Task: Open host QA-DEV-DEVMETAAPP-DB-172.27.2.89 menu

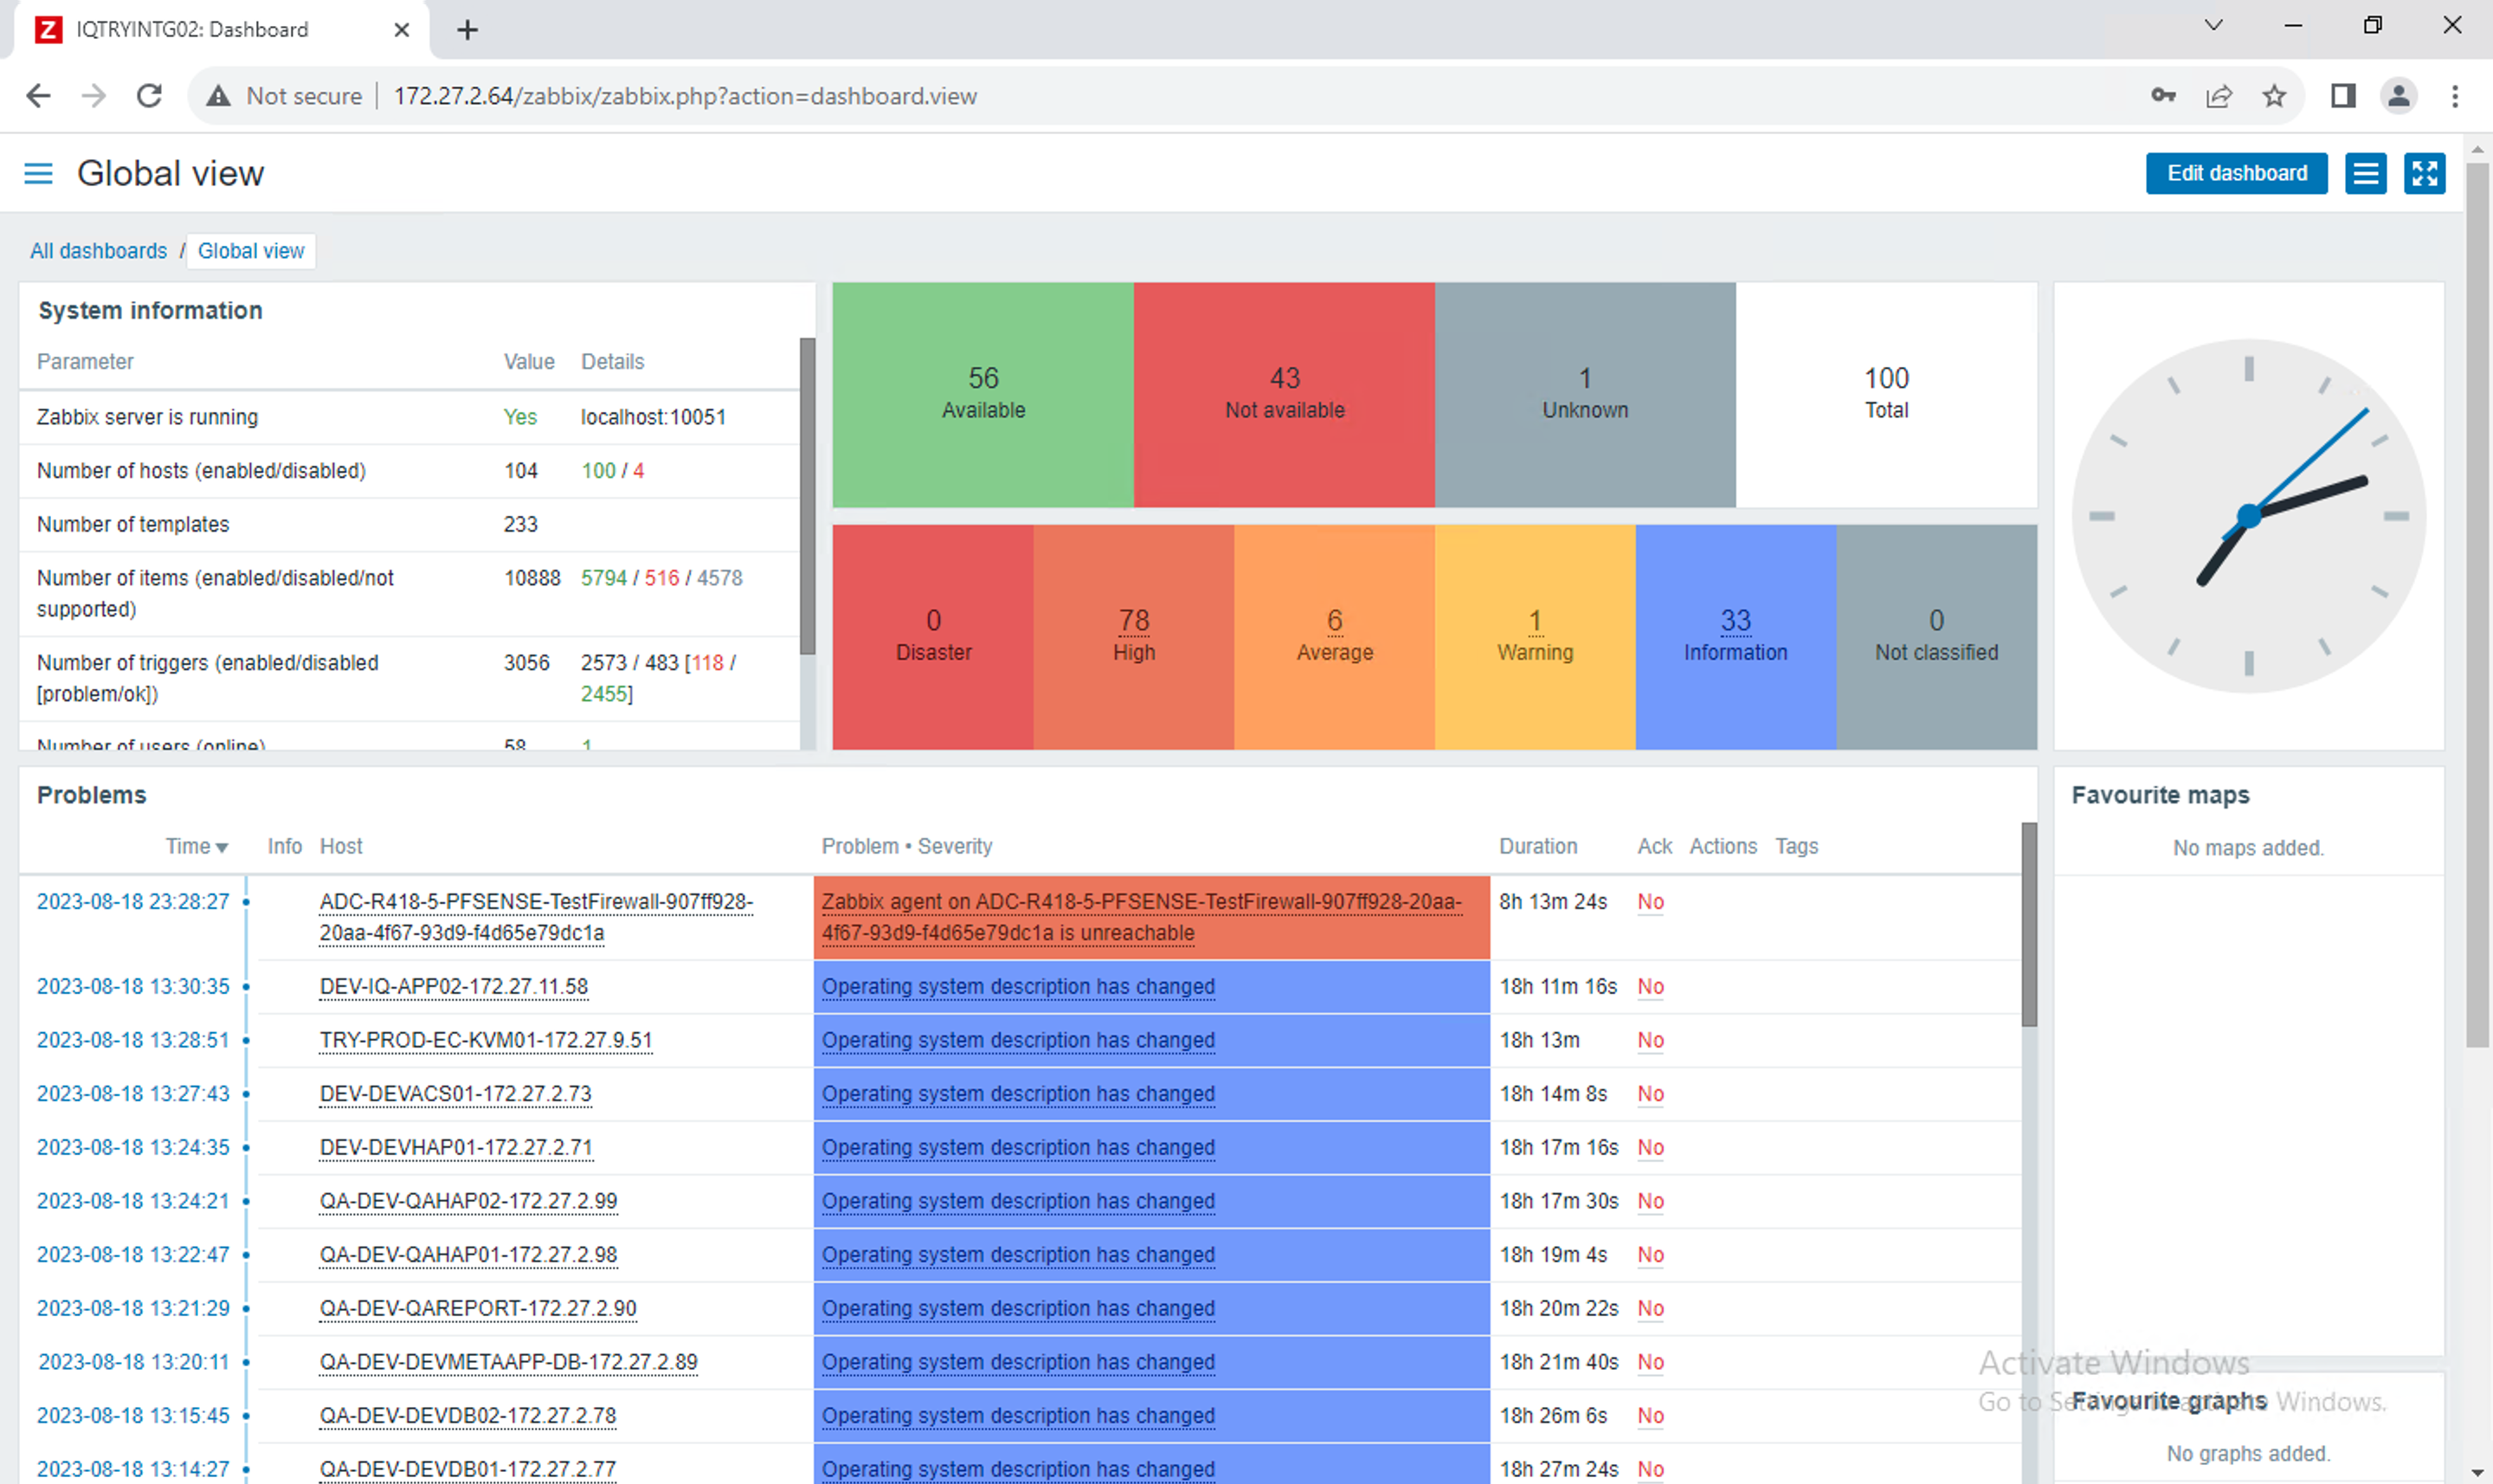Action: (x=509, y=1363)
